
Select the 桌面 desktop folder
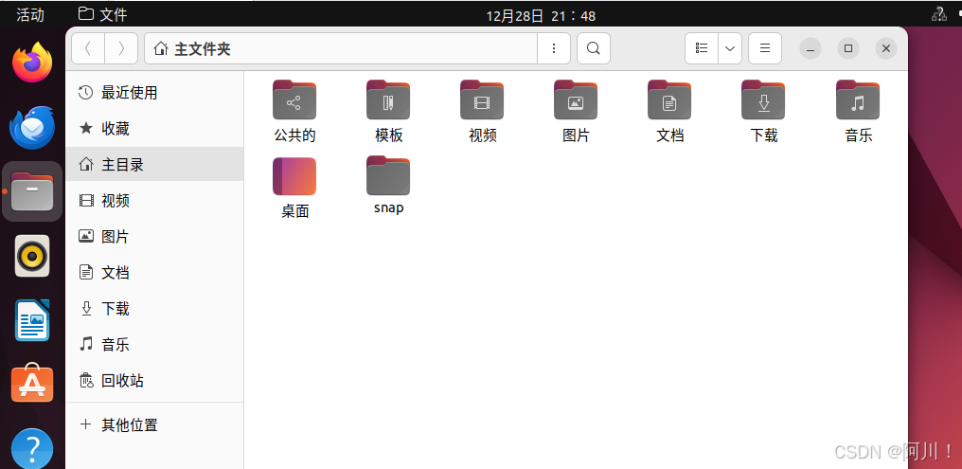tap(294, 188)
